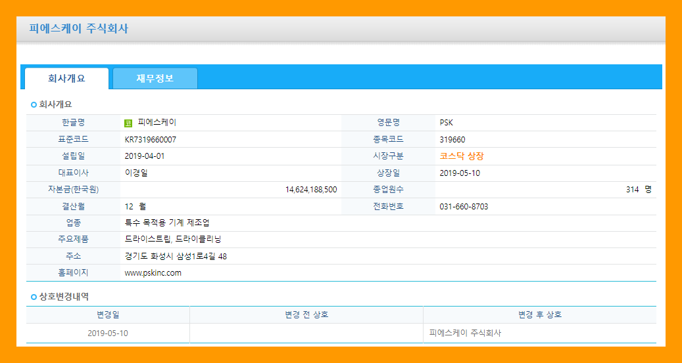This screenshot has height=363, width=682.
Task: Click the phone number 031-660-8703
Action: click(464, 206)
